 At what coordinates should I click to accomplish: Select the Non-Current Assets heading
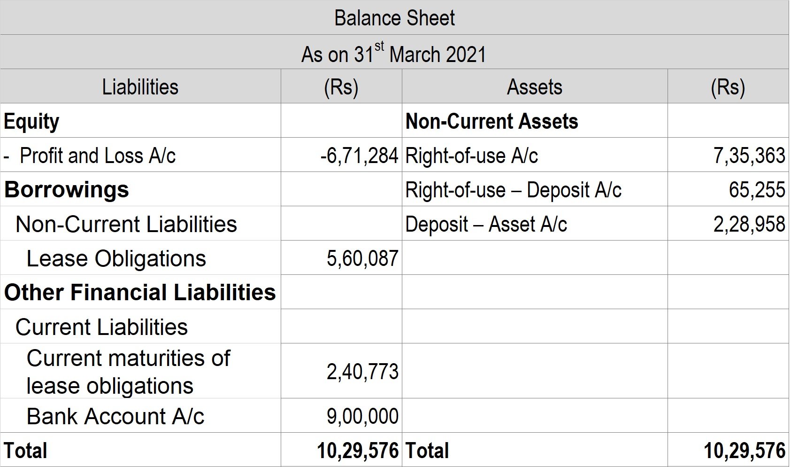point(492,121)
